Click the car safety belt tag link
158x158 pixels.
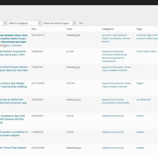coord(143,100)
